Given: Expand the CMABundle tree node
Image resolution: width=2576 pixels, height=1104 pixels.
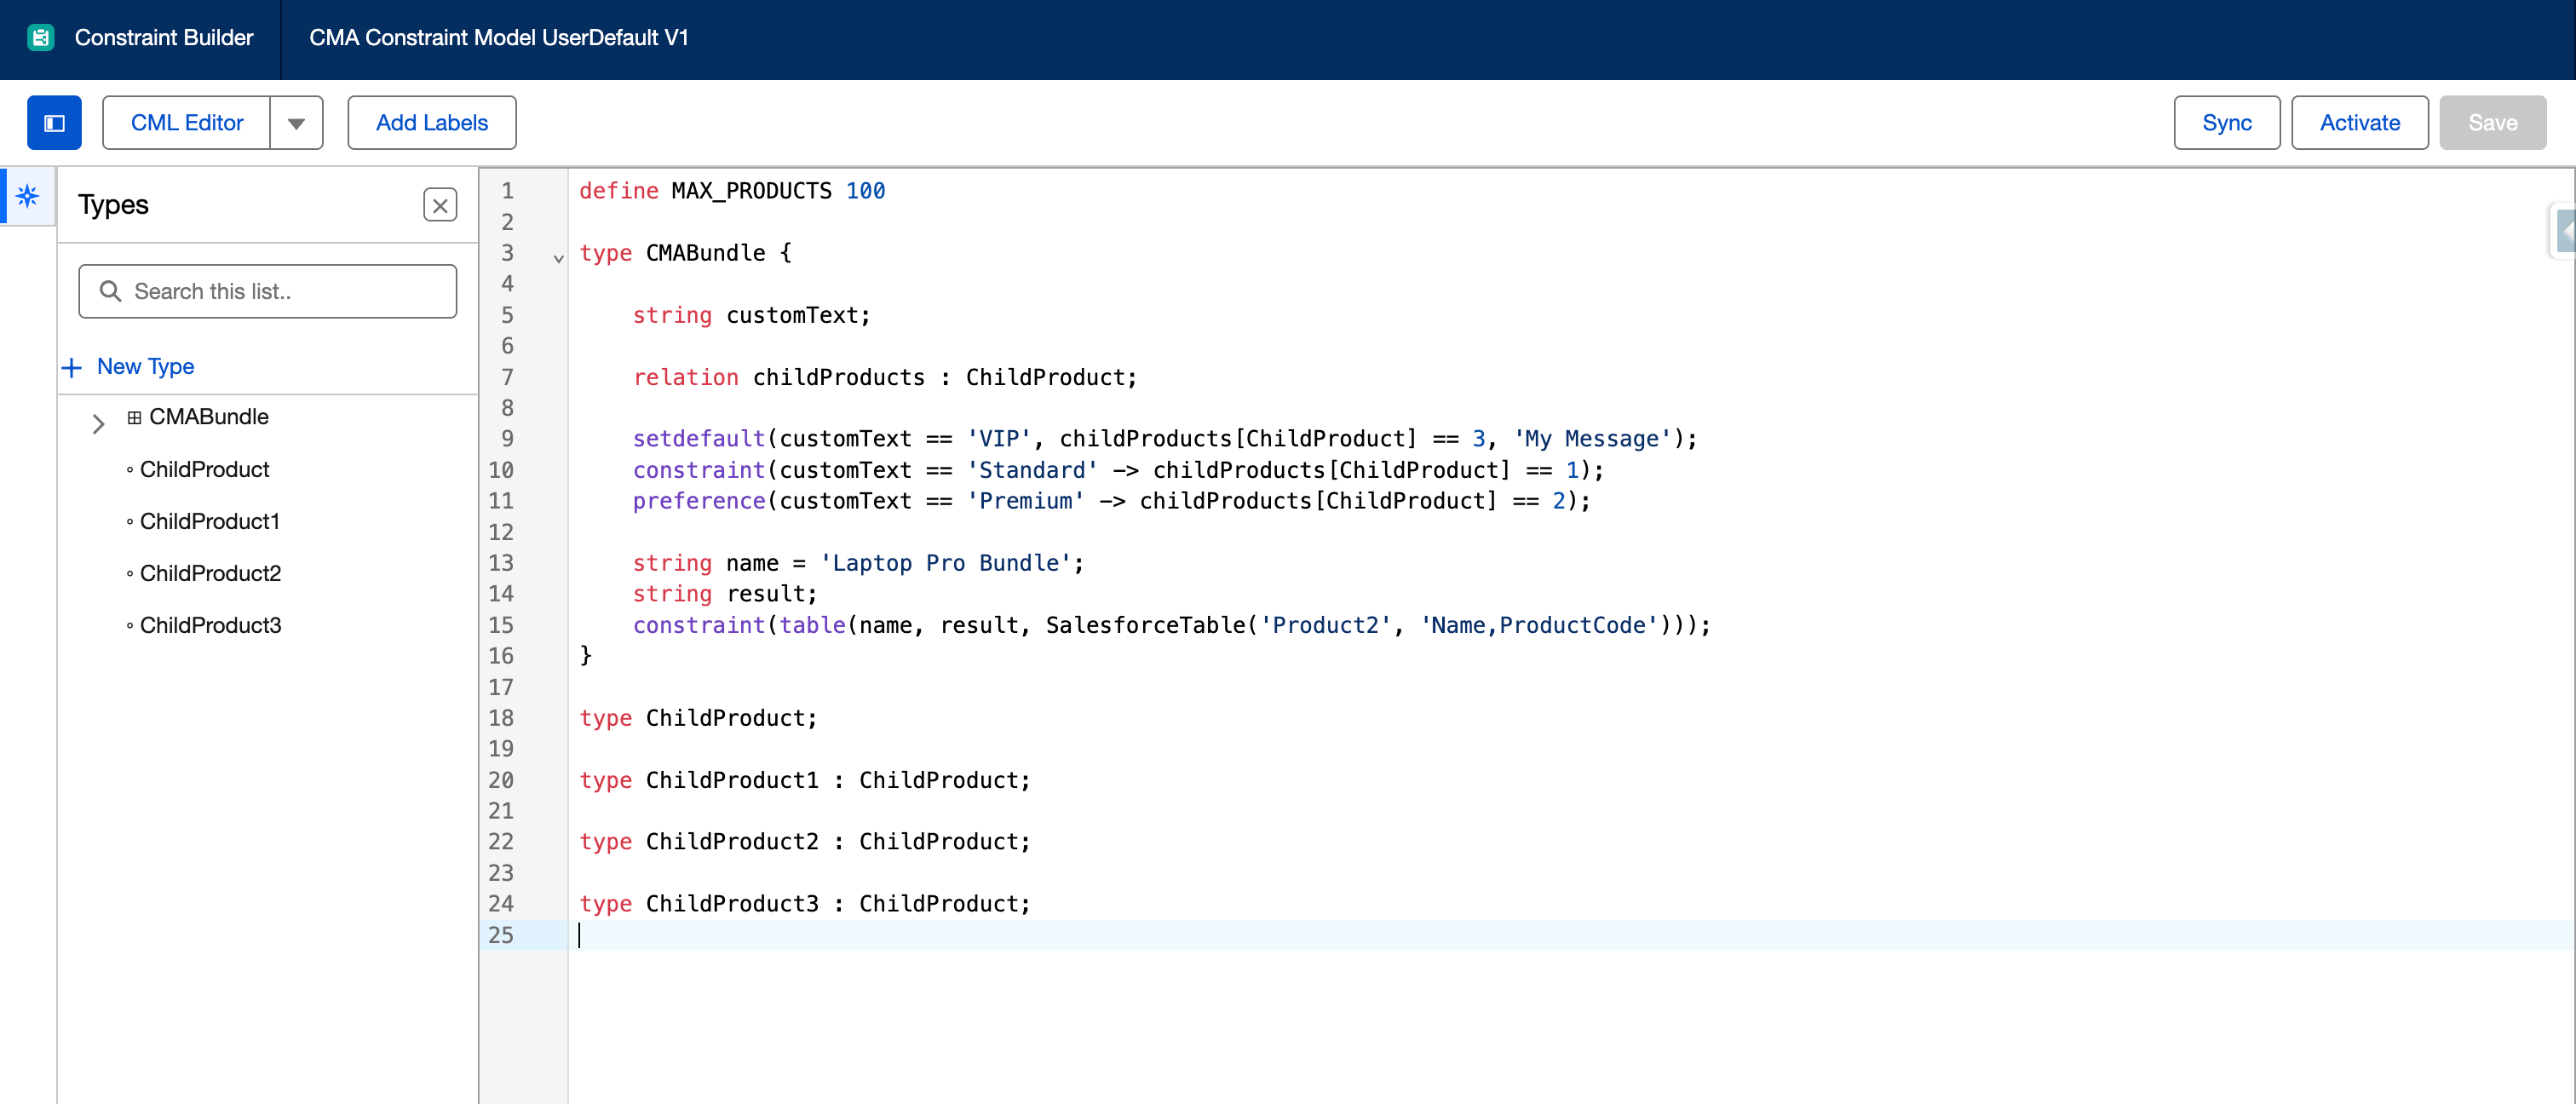Looking at the screenshot, I should pyautogui.click(x=98, y=424).
